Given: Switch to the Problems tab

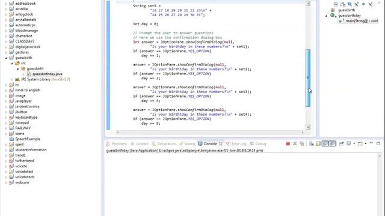Looking at the screenshot, I should tap(117, 144).
